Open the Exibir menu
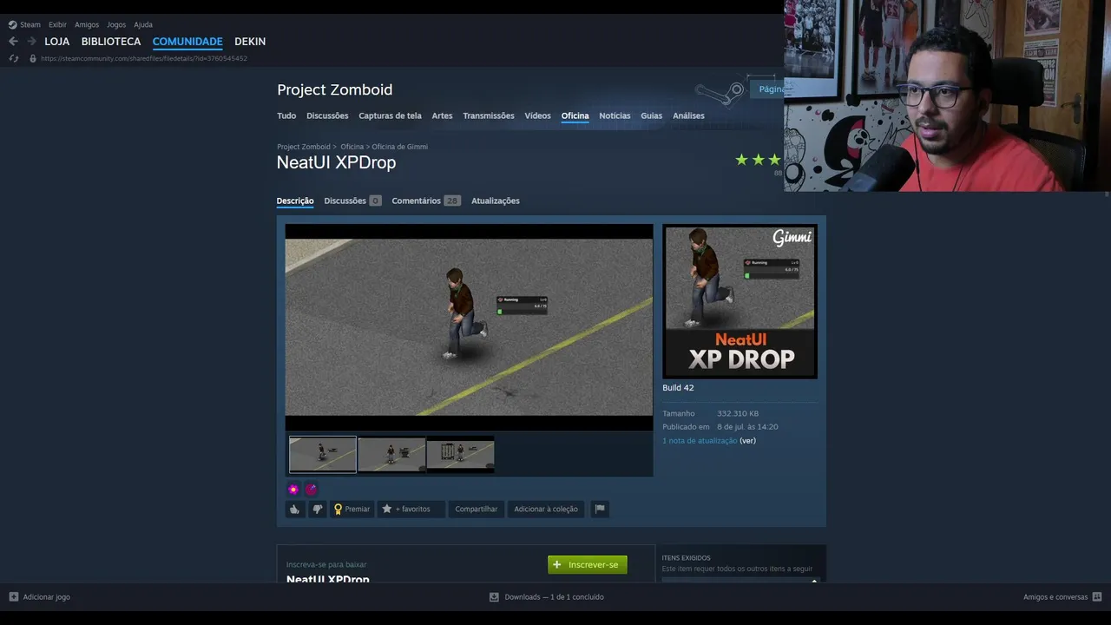Image resolution: width=1111 pixels, height=625 pixels. coord(57,24)
